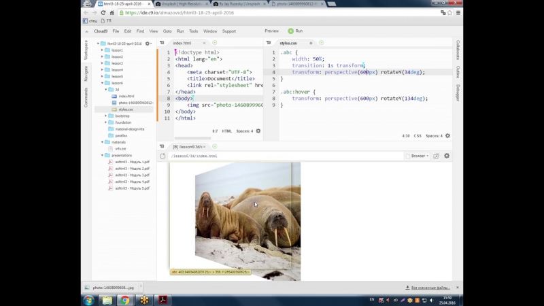Toggle the Debugger side panel
Viewport: 544px width, 306px height.
pyautogui.click(x=458, y=92)
